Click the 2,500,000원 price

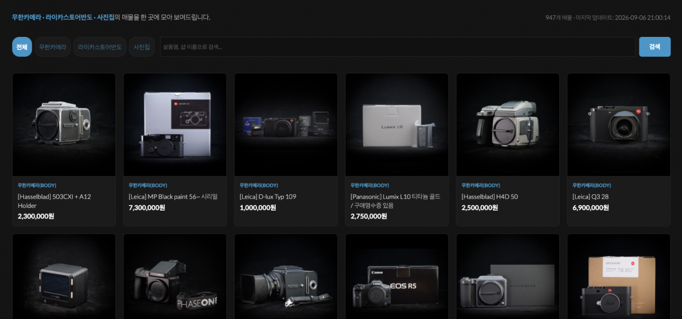(x=480, y=208)
